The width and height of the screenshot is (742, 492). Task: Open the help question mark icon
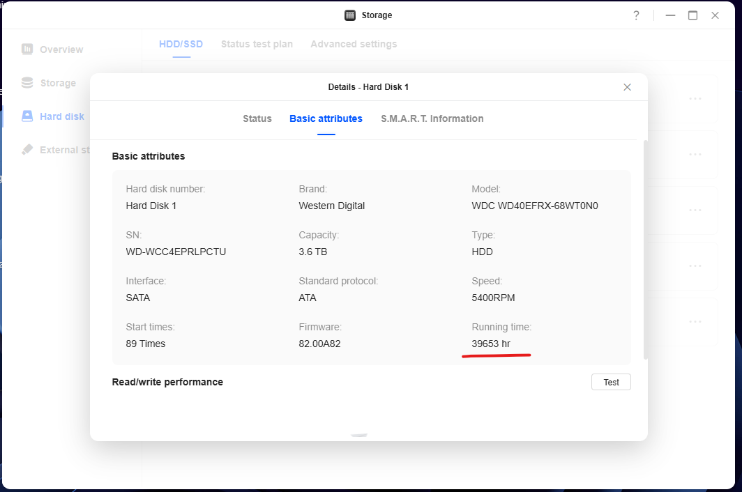[637, 15]
